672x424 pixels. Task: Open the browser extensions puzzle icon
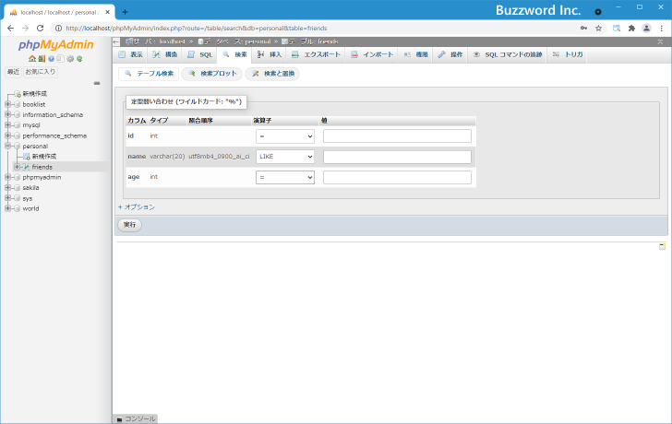[631, 28]
